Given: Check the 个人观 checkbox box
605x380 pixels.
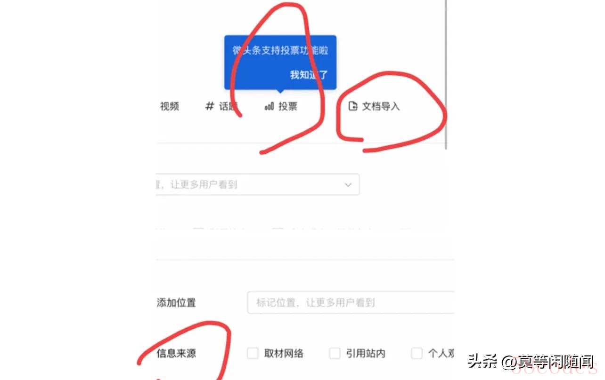Looking at the screenshot, I should 417,353.
